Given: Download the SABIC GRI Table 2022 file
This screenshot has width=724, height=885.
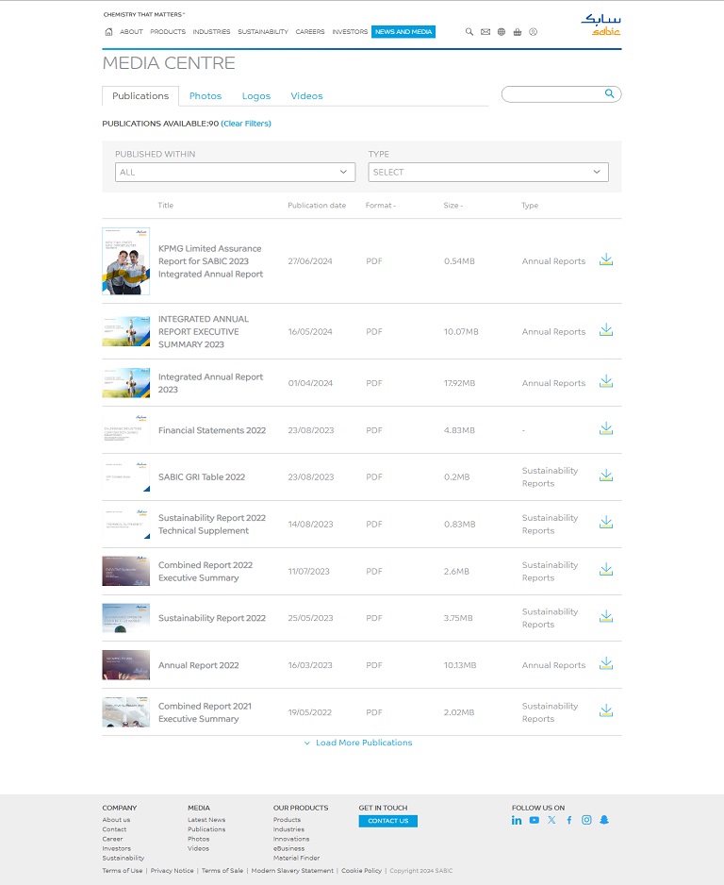Looking at the screenshot, I should [x=606, y=476].
